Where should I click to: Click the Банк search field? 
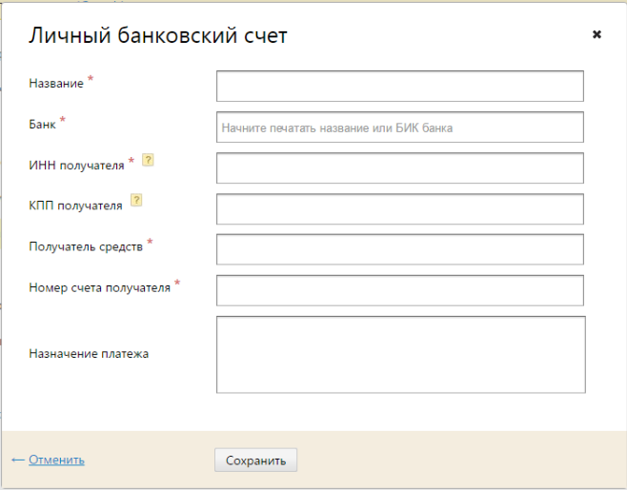tap(399, 127)
